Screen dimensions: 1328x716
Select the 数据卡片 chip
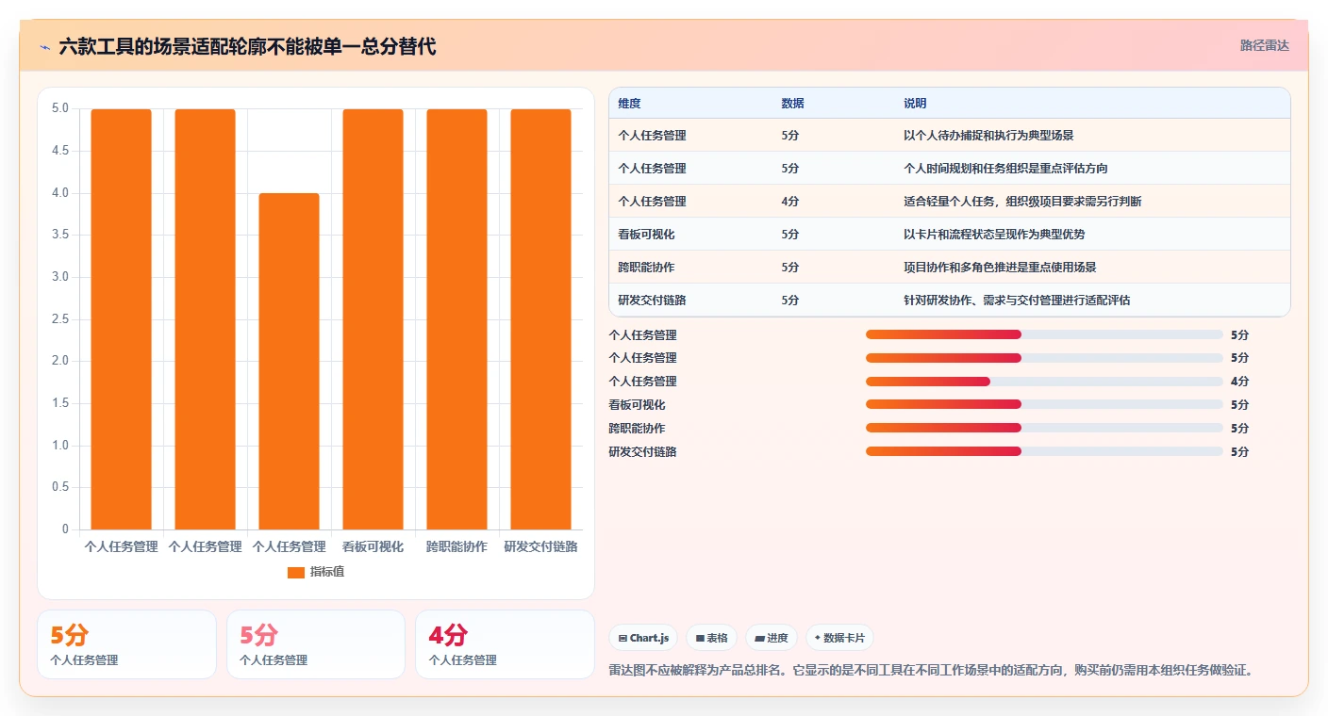(839, 638)
